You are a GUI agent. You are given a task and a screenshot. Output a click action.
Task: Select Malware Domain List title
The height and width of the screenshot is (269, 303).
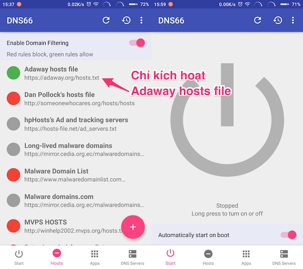click(x=56, y=171)
